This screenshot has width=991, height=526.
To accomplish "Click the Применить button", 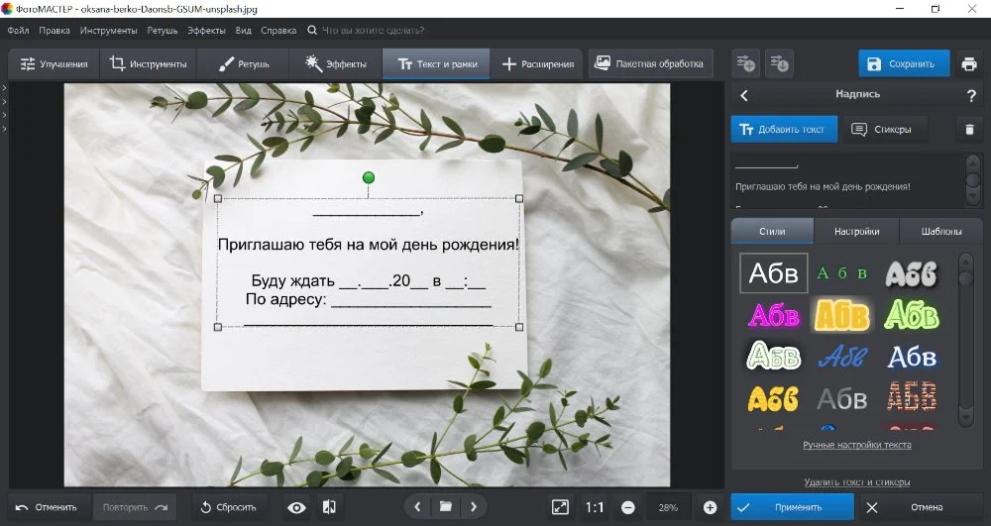I will point(791,507).
